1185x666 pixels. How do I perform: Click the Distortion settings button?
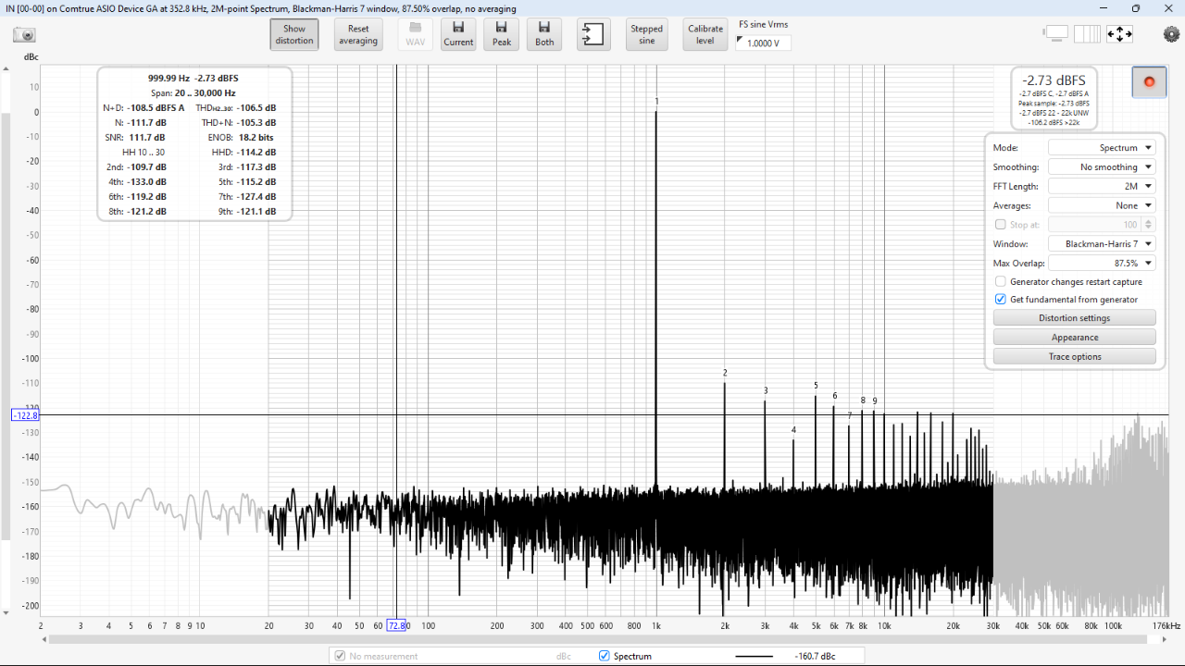(1074, 318)
